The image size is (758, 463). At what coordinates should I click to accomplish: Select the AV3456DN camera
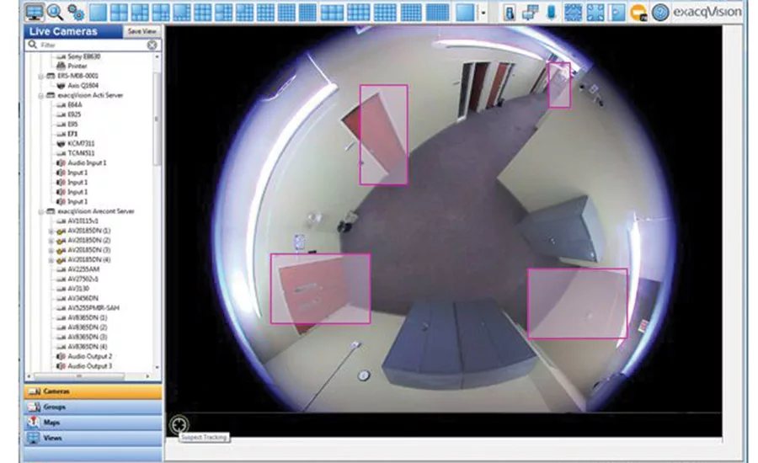click(x=83, y=298)
